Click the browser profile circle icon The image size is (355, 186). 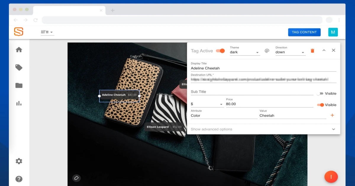tap(329, 20)
